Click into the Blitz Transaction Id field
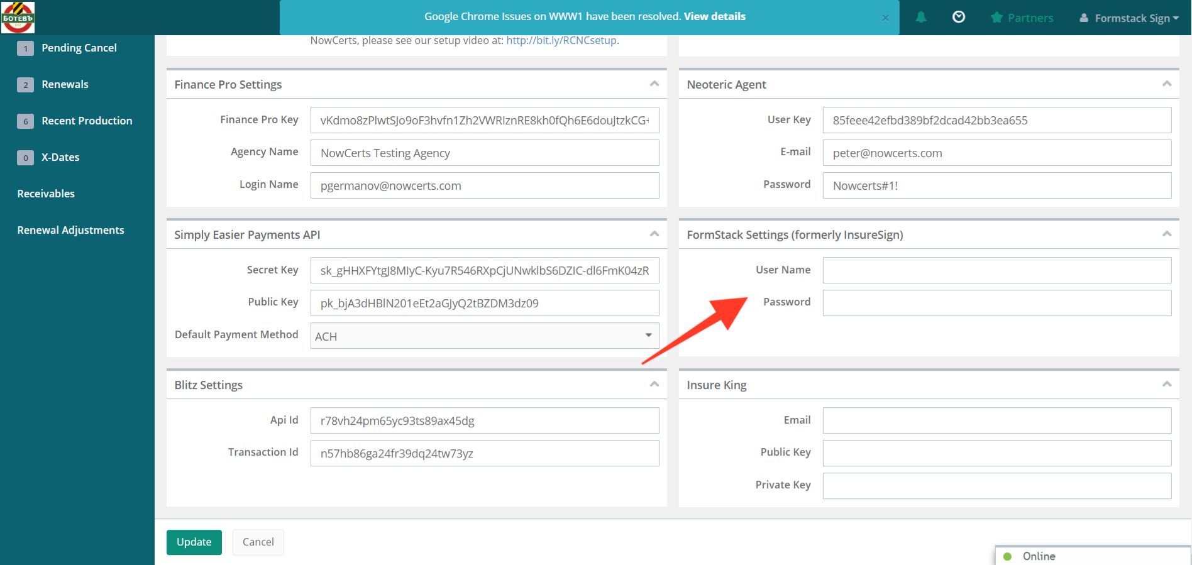Image resolution: width=1192 pixels, height=565 pixels. (x=485, y=453)
